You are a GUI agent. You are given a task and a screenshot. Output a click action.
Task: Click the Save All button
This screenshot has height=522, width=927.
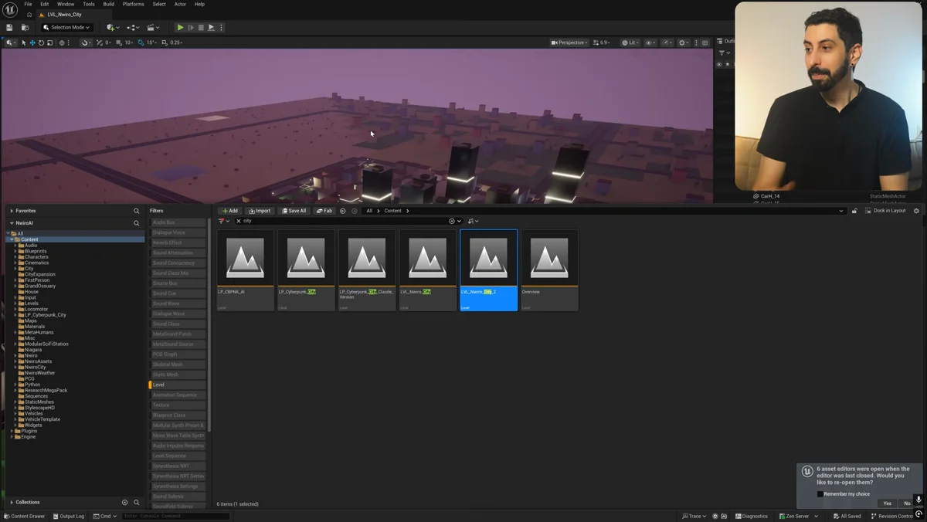pyautogui.click(x=294, y=211)
